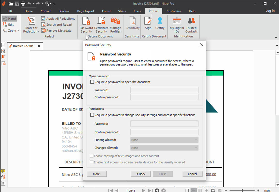This screenshot has width=279, height=192.
Task: Click Remove Metadata
Action: click(56, 31)
